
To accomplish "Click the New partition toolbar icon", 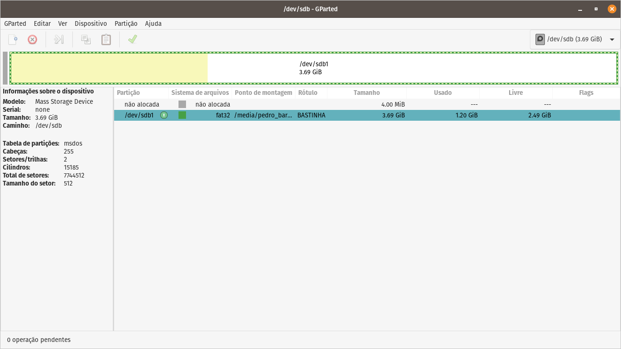I will [x=13, y=39].
